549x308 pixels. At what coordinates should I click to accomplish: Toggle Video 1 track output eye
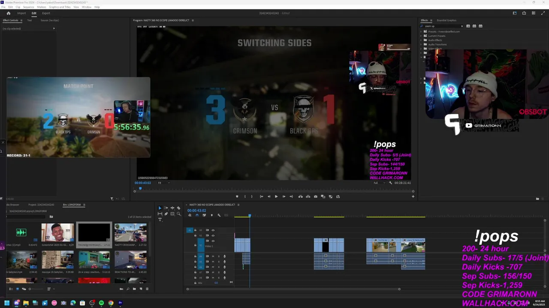click(213, 241)
